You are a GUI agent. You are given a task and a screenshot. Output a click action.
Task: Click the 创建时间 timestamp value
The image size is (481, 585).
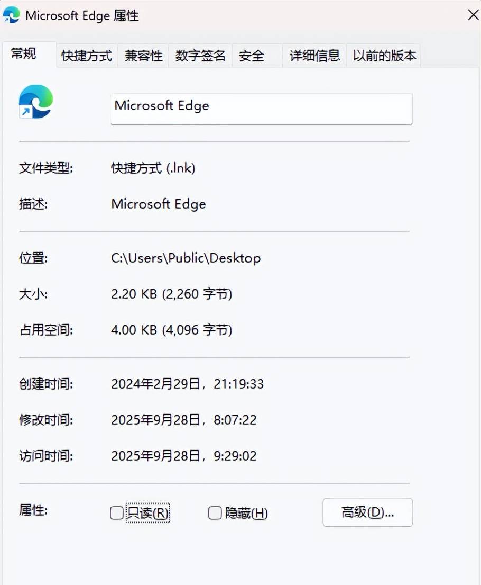click(187, 384)
